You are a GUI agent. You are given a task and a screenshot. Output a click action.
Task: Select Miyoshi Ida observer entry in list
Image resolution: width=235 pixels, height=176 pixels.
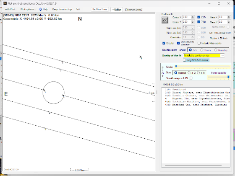coord(198,98)
